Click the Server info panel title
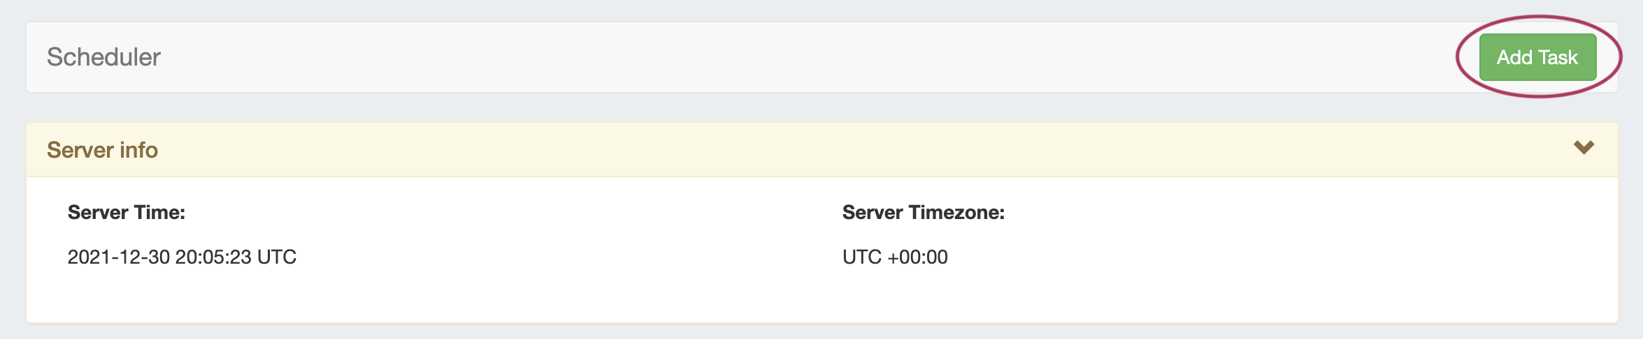The width and height of the screenshot is (1643, 339). (x=102, y=150)
